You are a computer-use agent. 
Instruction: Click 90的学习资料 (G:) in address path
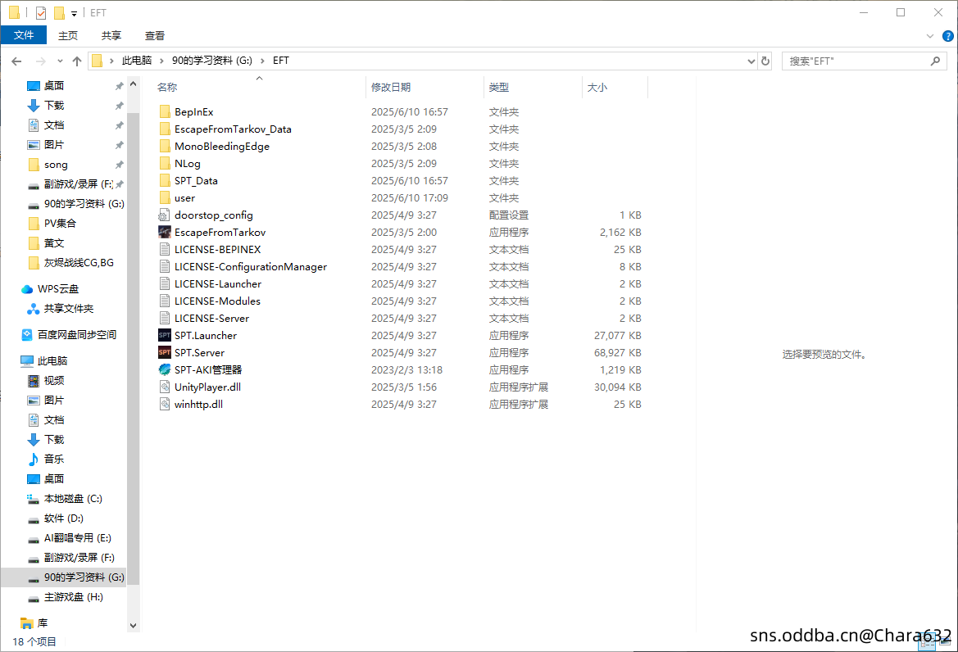(x=212, y=61)
